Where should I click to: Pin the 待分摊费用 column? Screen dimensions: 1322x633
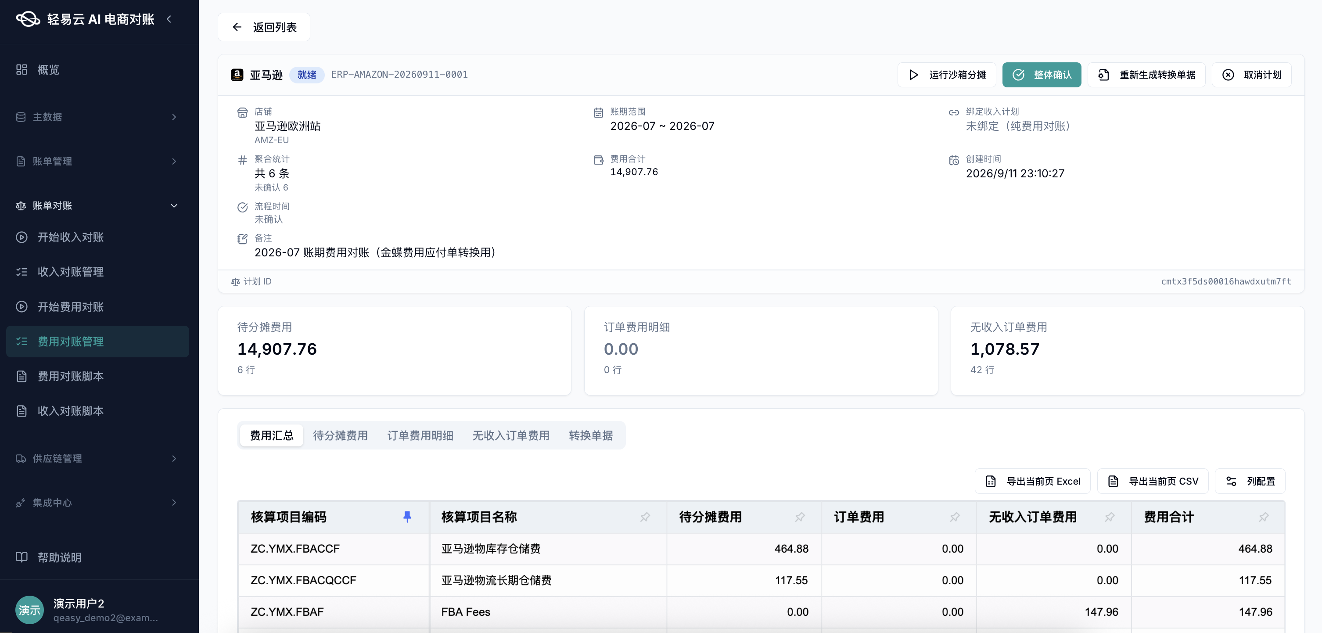point(800,517)
